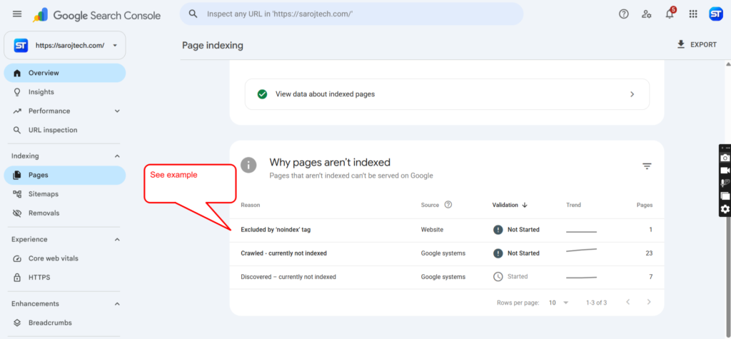Click the recorder gallery icon
This screenshot has height=339, width=731.
(x=725, y=196)
